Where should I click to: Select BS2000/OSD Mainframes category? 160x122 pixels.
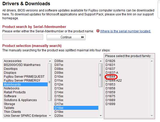(x=25, y=65)
